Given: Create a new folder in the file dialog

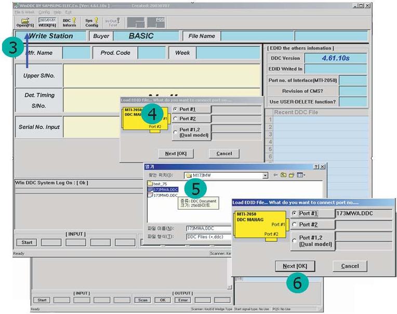Looking at the screenshot, I should coord(292,175).
